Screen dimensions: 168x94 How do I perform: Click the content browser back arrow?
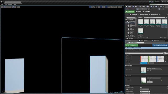[126, 15]
